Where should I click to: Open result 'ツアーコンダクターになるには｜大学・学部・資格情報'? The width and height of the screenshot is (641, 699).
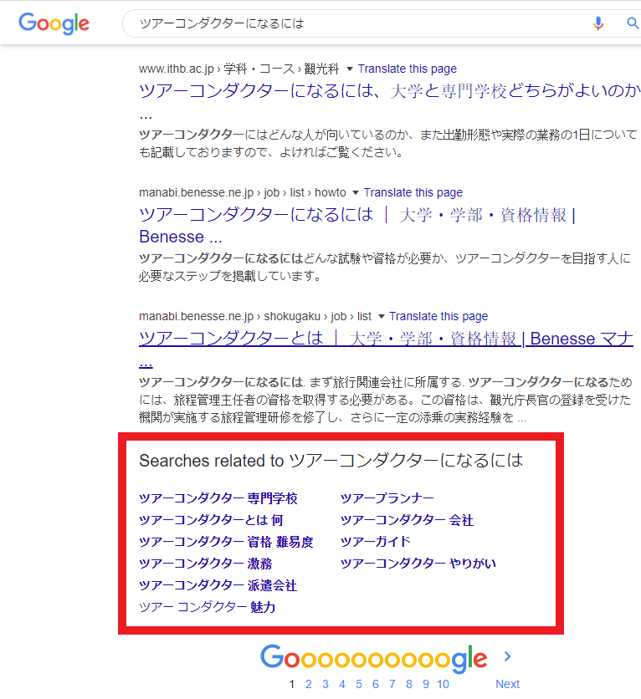(356, 226)
